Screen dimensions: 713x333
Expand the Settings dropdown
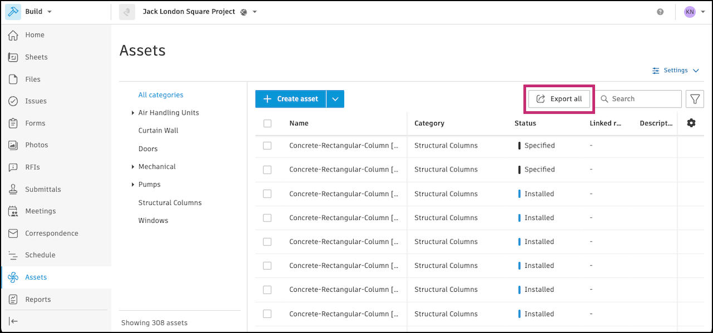(676, 71)
